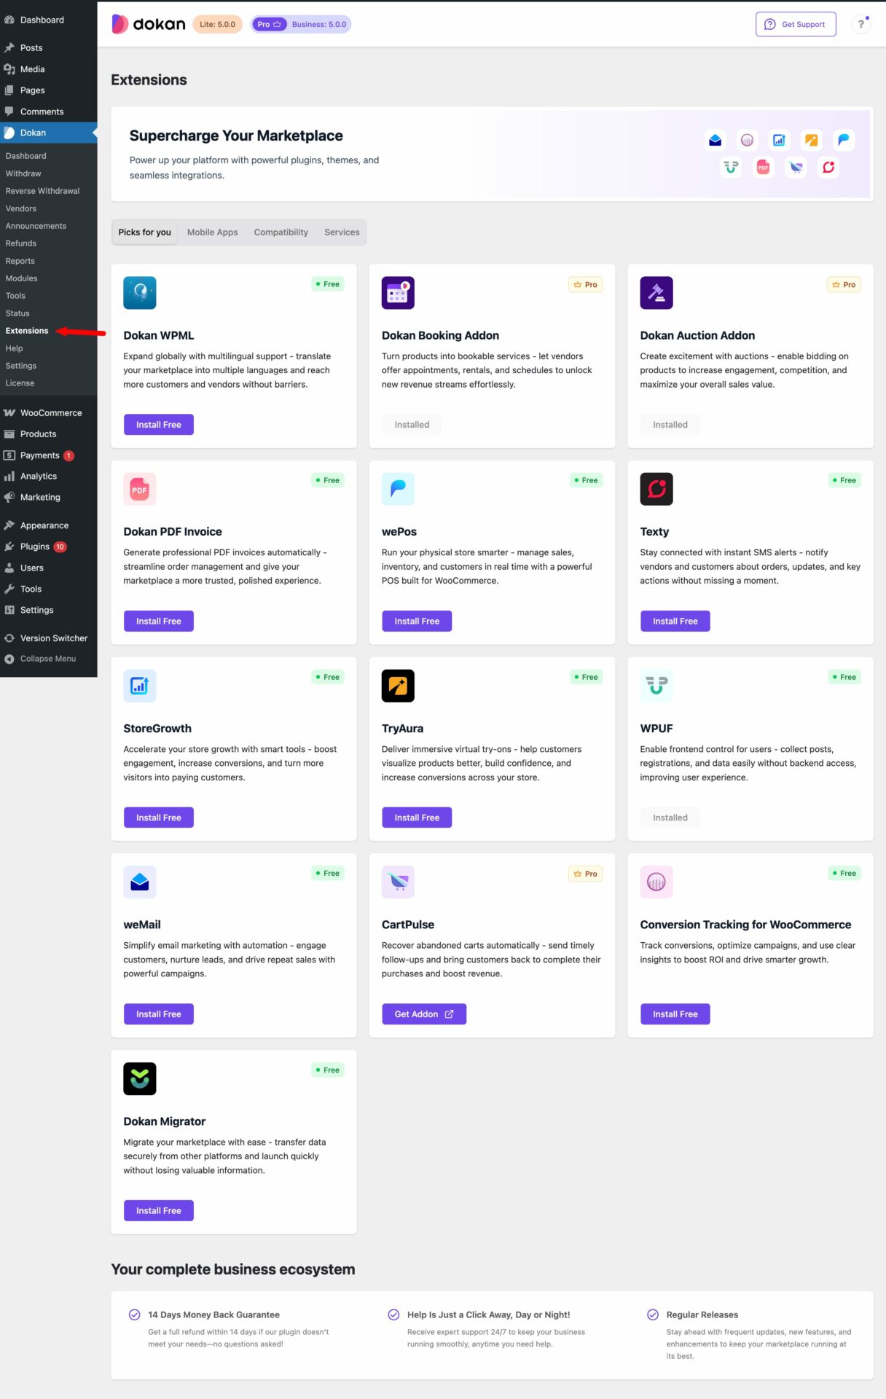The image size is (886, 1399).
Task: Switch to the Mobile Apps tab
Action: point(213,232)
